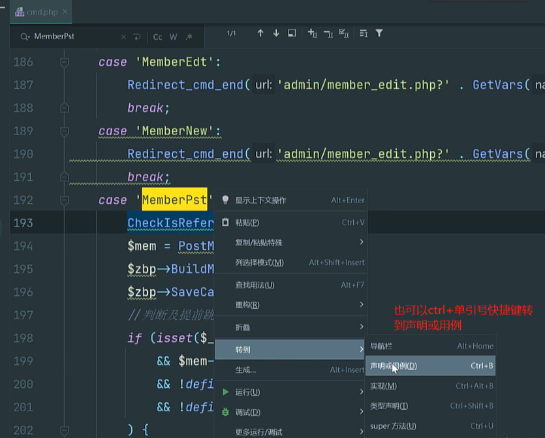Toggle fold end marker at line 188

click(65, 108)
